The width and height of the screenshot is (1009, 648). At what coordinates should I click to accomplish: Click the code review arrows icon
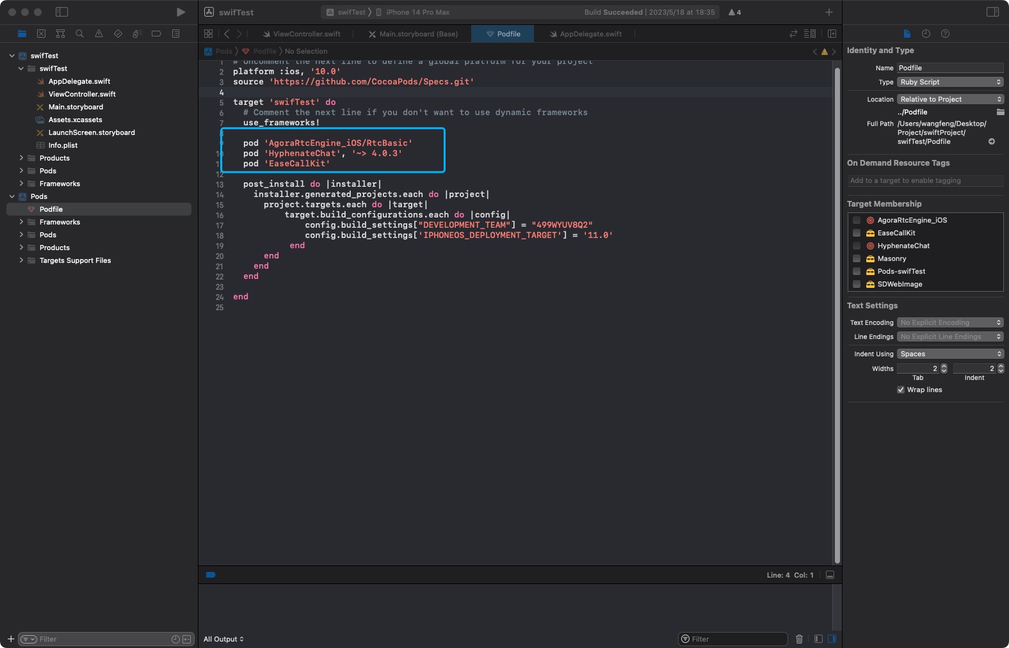point(793,33)
